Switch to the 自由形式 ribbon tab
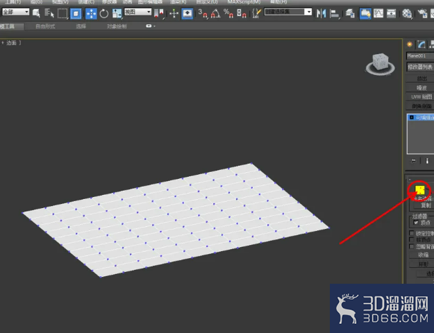434x333 pixels. (45, 26)
